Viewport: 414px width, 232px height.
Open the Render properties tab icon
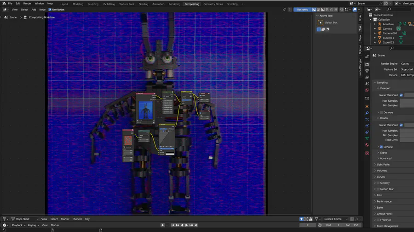click(x=367, y=65)
